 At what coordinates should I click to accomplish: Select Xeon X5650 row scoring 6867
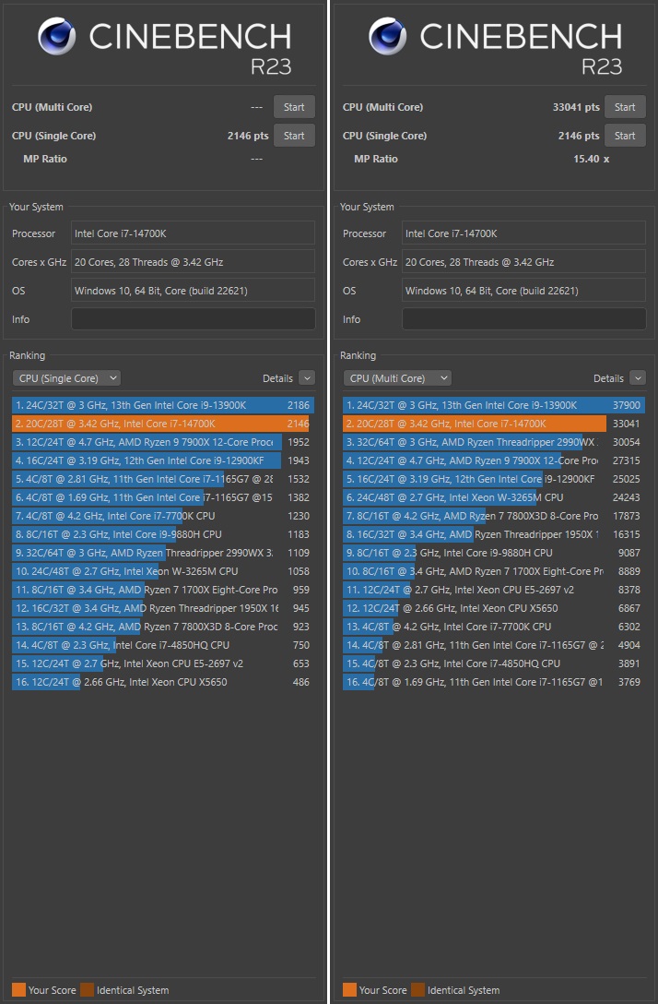tap(494, 608)
